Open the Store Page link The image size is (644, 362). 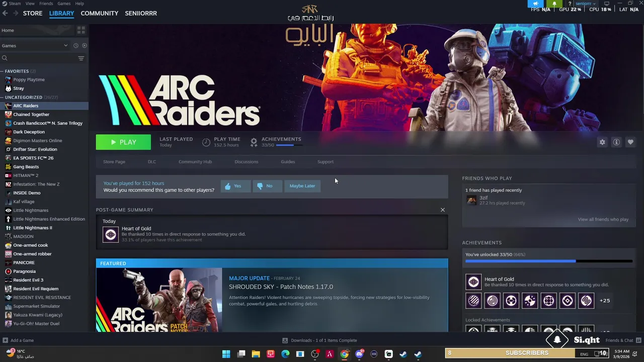[114, 162]
